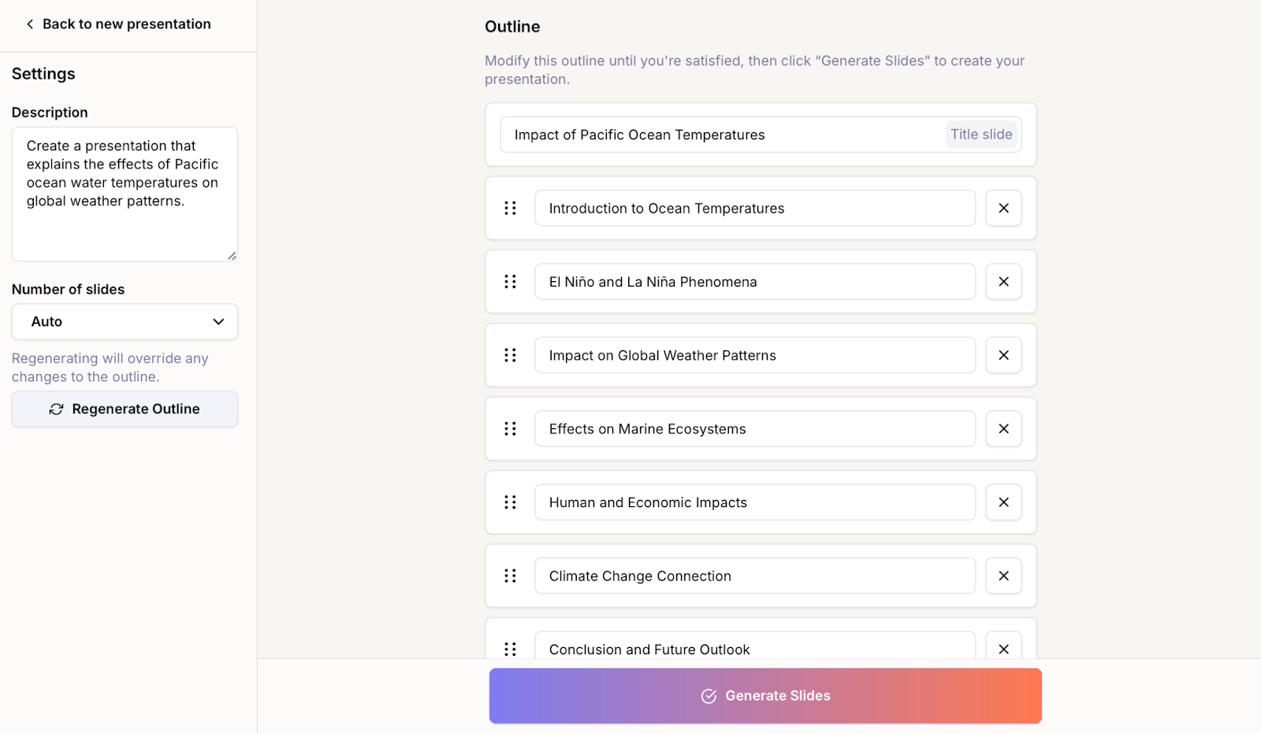This screenshot has height=733, width=1261.
Task: Click the chevron arrow on Auto dropdown
Action: [218, 322]
